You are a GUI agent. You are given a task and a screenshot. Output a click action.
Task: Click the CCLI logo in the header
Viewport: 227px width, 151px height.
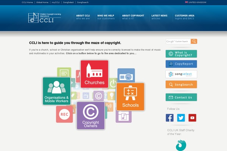[x=45, y=18]
